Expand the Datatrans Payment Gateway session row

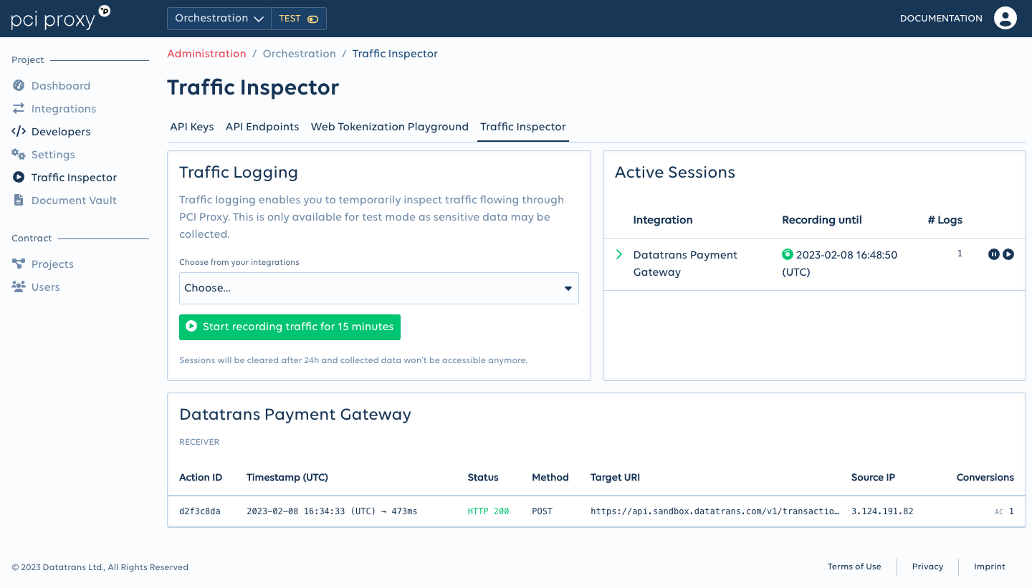[x=619, y=254]
